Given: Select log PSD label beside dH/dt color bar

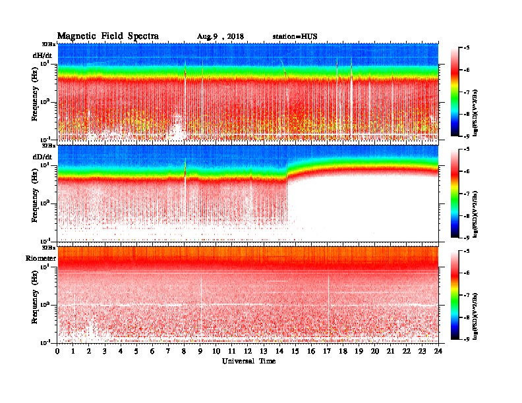Looking at the screenshot, I should tap(475, 113).
